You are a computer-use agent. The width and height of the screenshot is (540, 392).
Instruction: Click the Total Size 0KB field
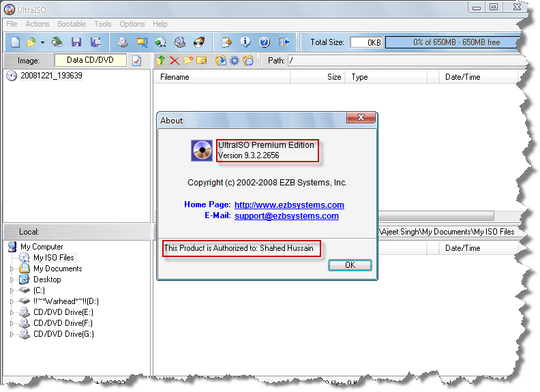point(366,42)
